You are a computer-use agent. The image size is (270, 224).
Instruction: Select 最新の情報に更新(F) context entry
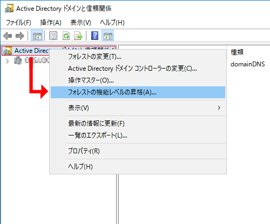click(138, 124)
